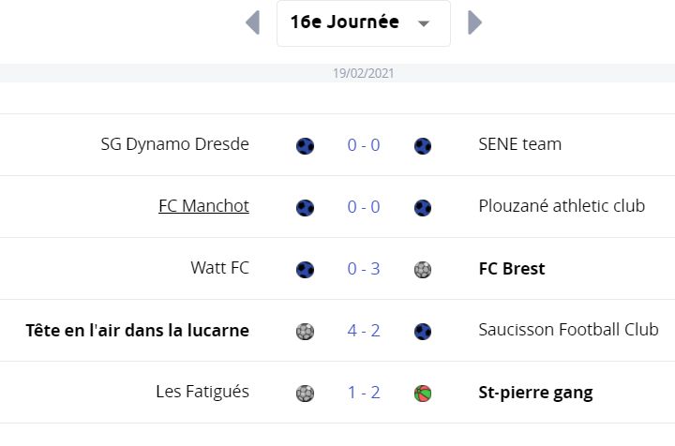Go to next journée with right arrow
Image resolution: width=675 pixels, height=446 pixels.
(x=474, y=22)
